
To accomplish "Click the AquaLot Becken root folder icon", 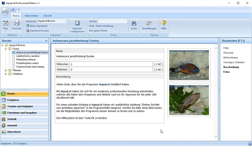I will point(6,45).
